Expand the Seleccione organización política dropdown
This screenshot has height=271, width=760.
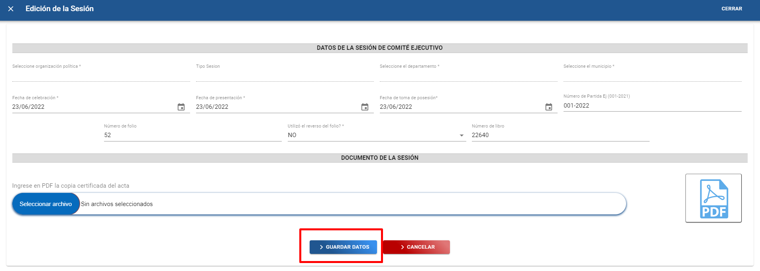[x=101, y=76]
